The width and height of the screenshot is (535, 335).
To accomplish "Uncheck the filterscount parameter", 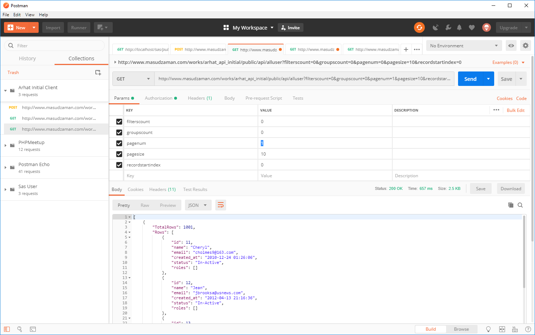I will pos(119,122).
